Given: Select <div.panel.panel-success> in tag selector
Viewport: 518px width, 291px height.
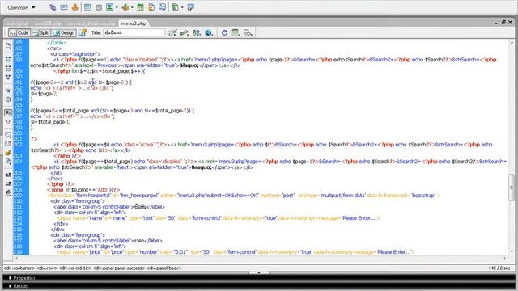Looking at the screenshot, I should point(119,268).
